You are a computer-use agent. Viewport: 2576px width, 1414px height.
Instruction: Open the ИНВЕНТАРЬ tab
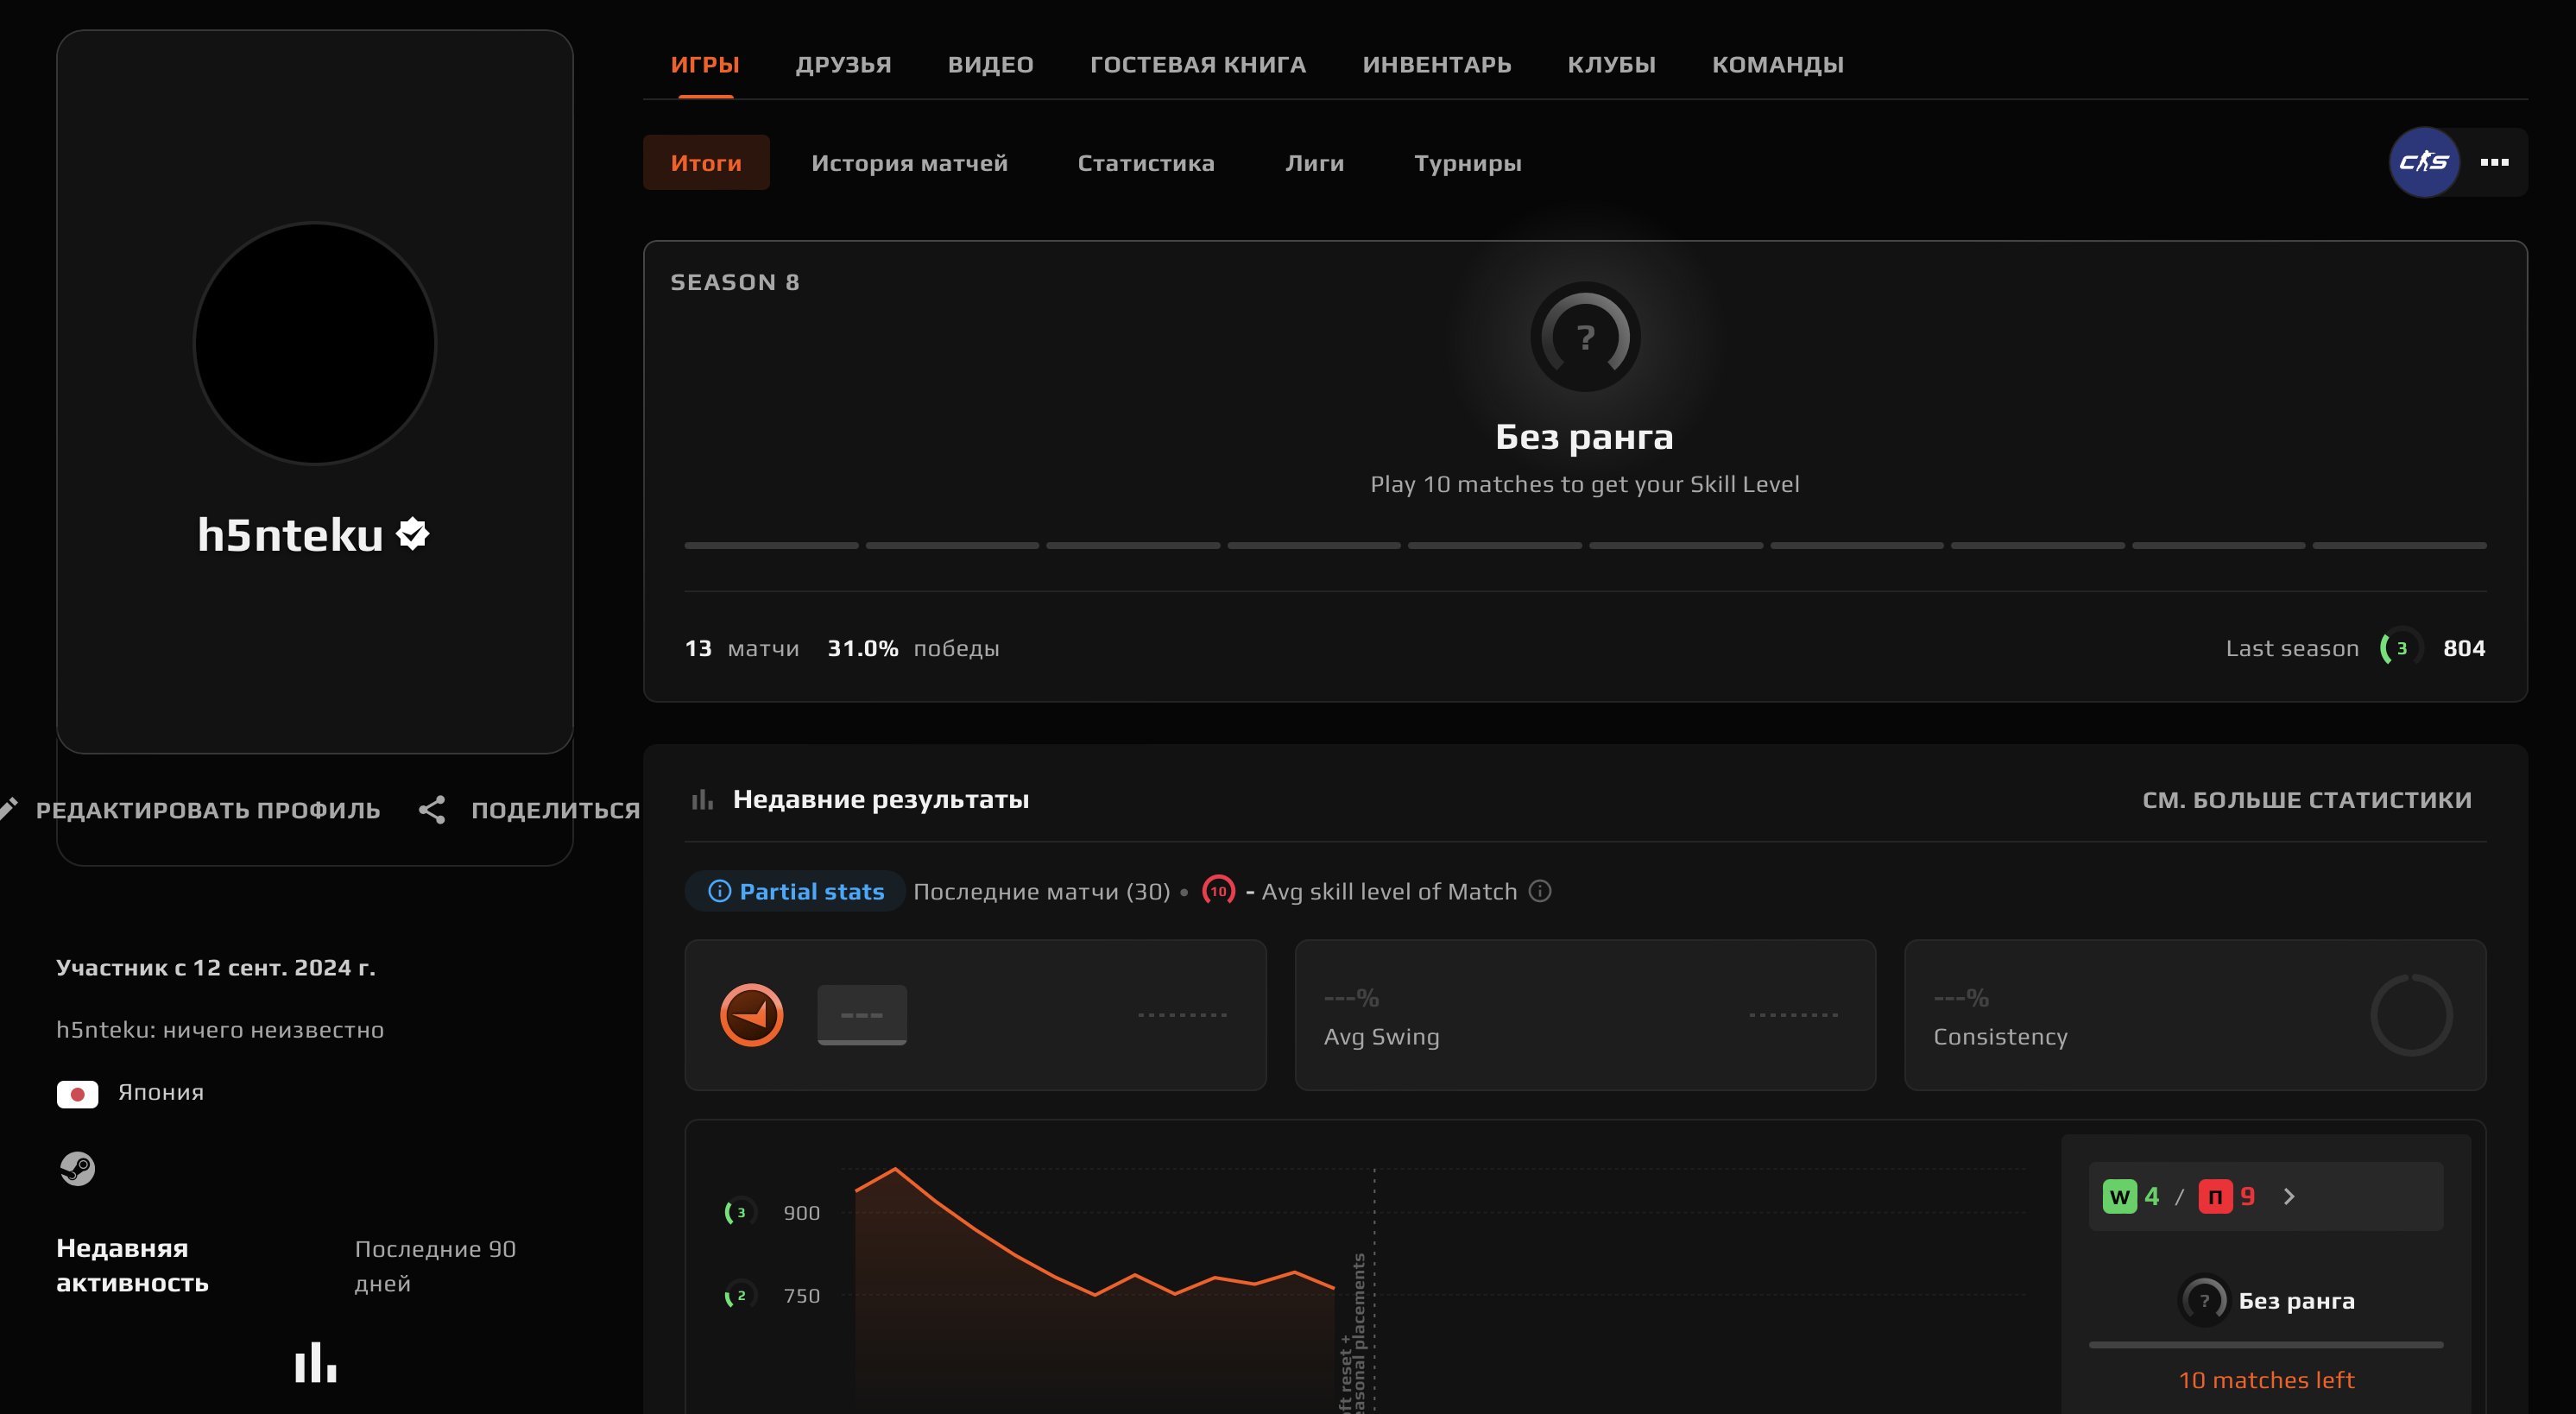click(1436, 65)
